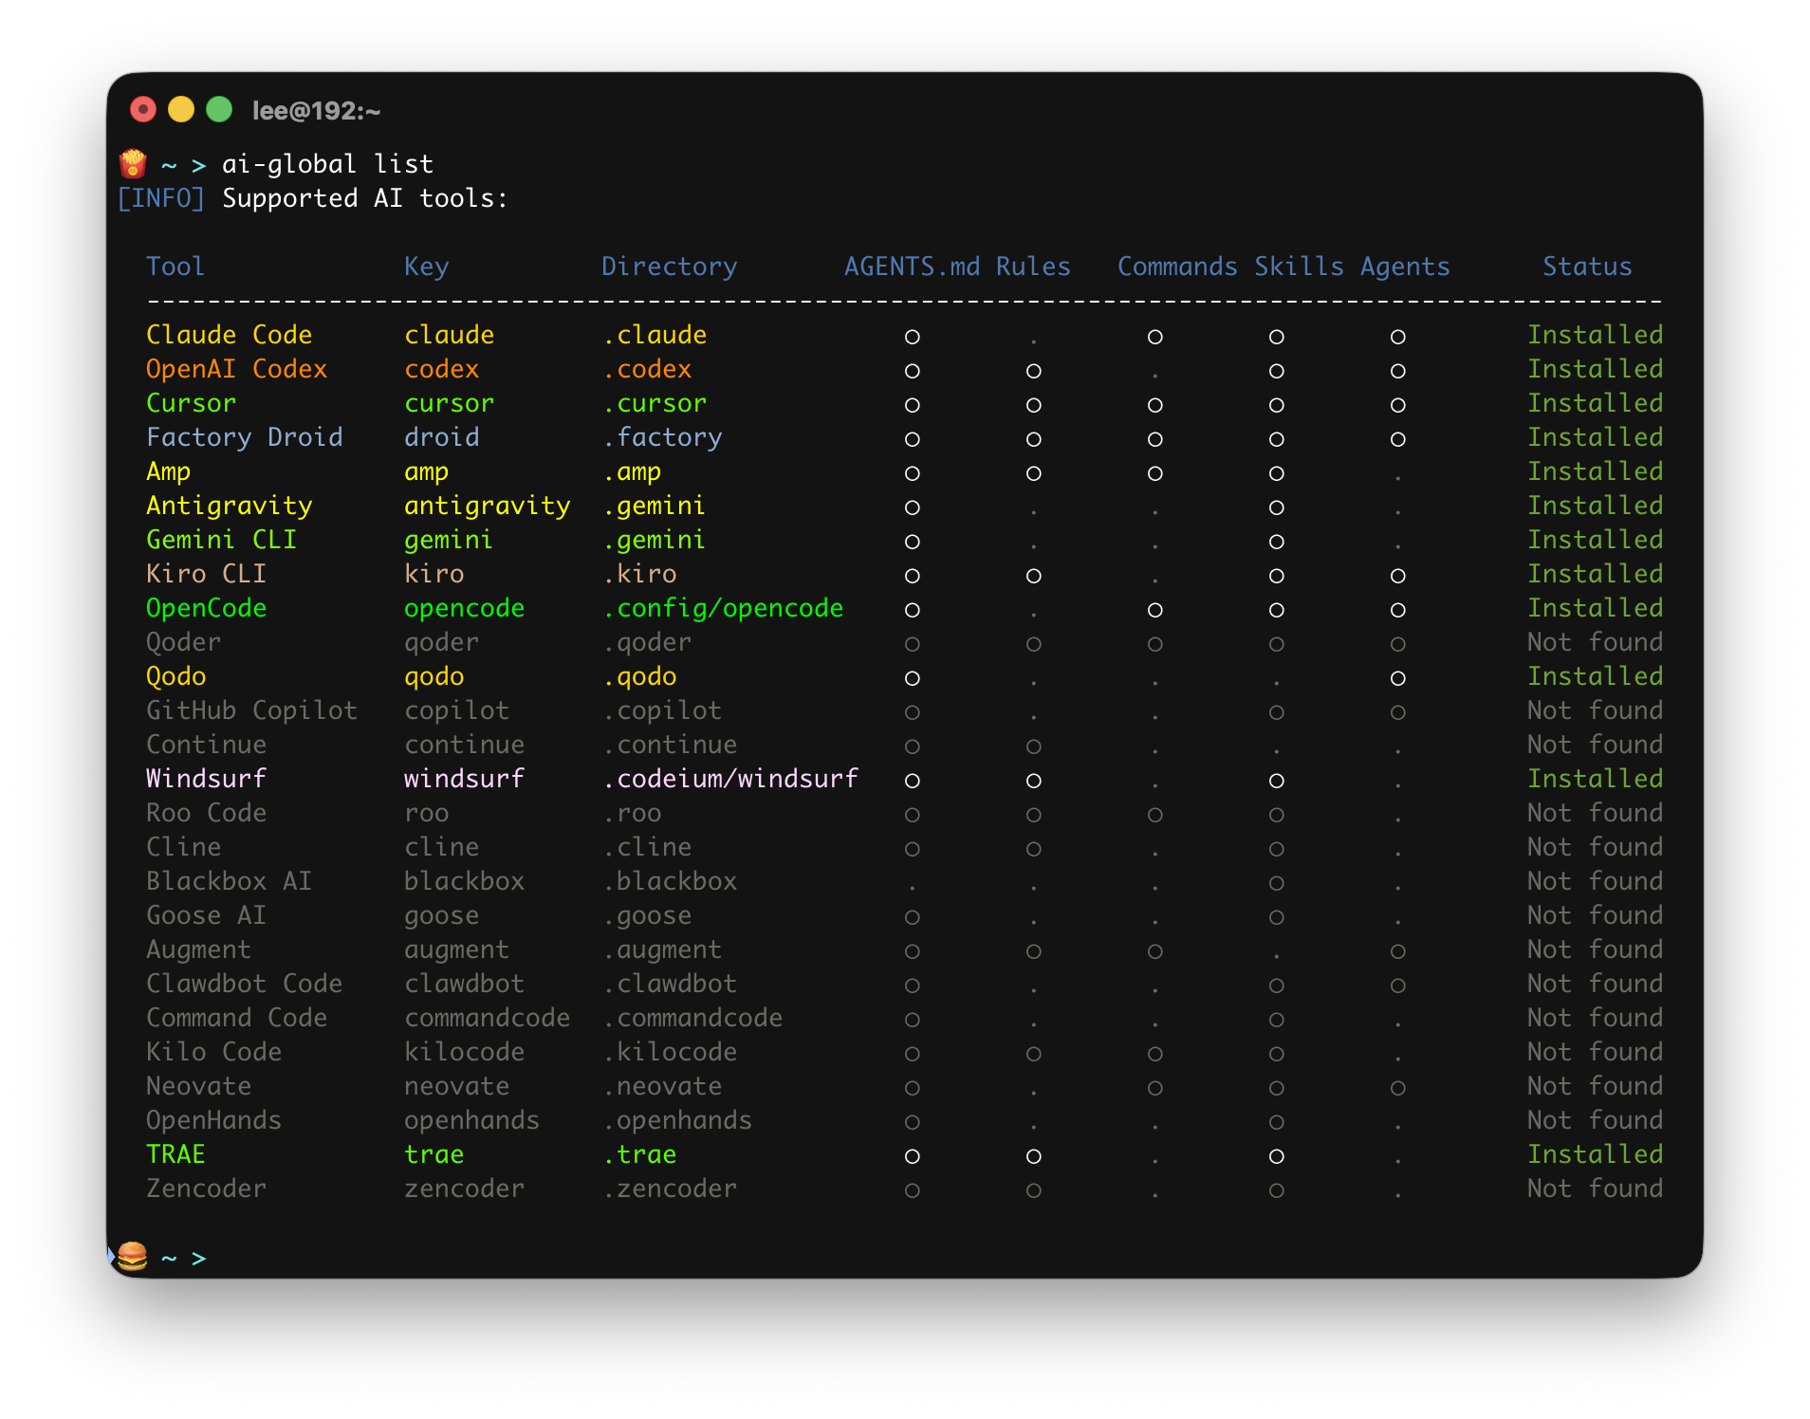Click the Rules circle in the TRAE row
This screenshot has width=1810, height=1419.
tap(1033, 1156)
